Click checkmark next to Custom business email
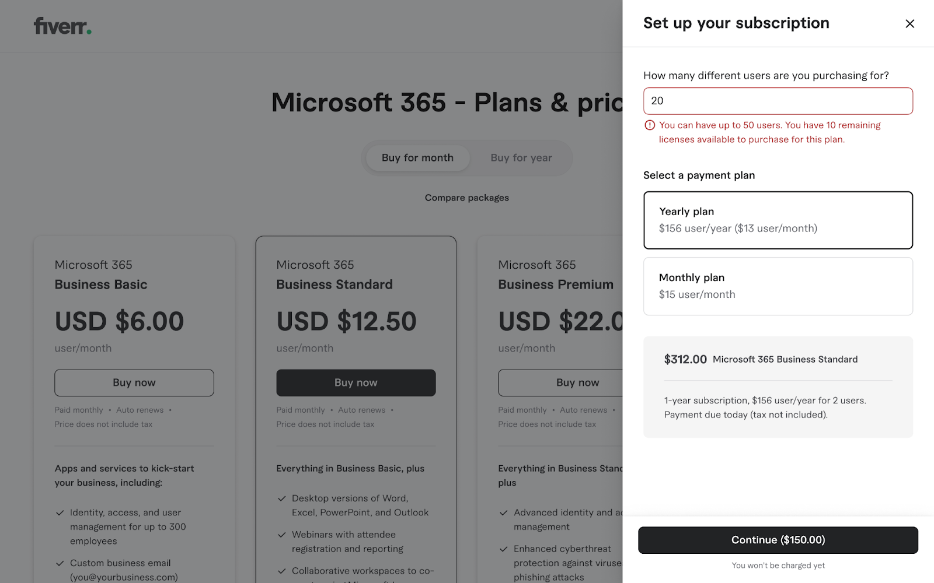 point(60,563)
